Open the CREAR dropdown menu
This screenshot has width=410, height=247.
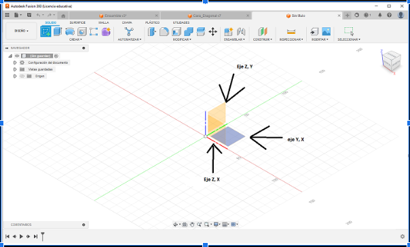75,39
